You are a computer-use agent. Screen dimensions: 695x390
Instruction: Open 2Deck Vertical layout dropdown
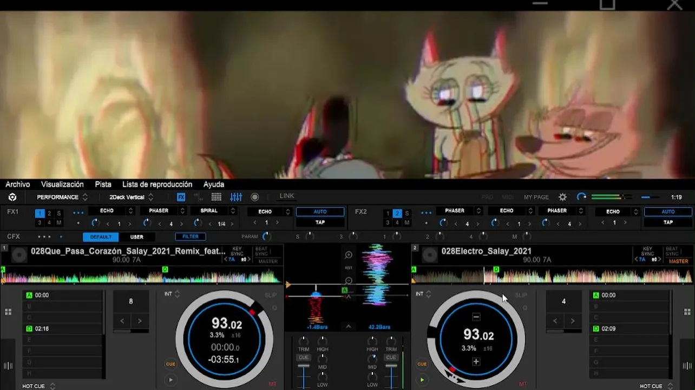pyautogui.click(x=132, y=197)
